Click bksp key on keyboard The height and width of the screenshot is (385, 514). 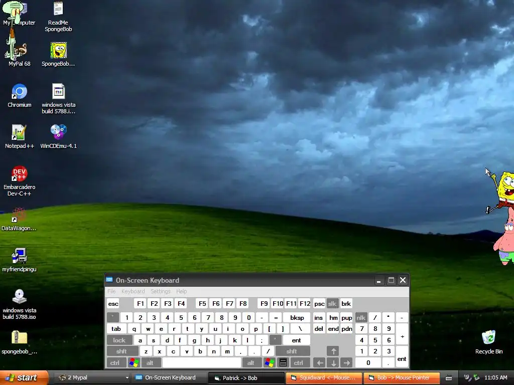(x=297, y=317)
